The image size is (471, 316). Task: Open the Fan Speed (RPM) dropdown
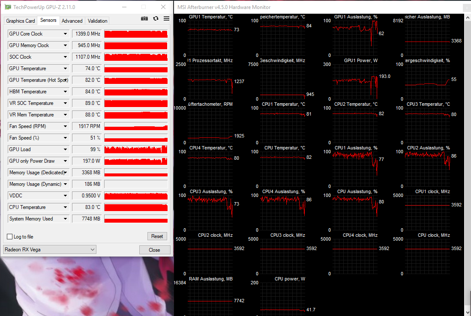[x=65, y=126]
